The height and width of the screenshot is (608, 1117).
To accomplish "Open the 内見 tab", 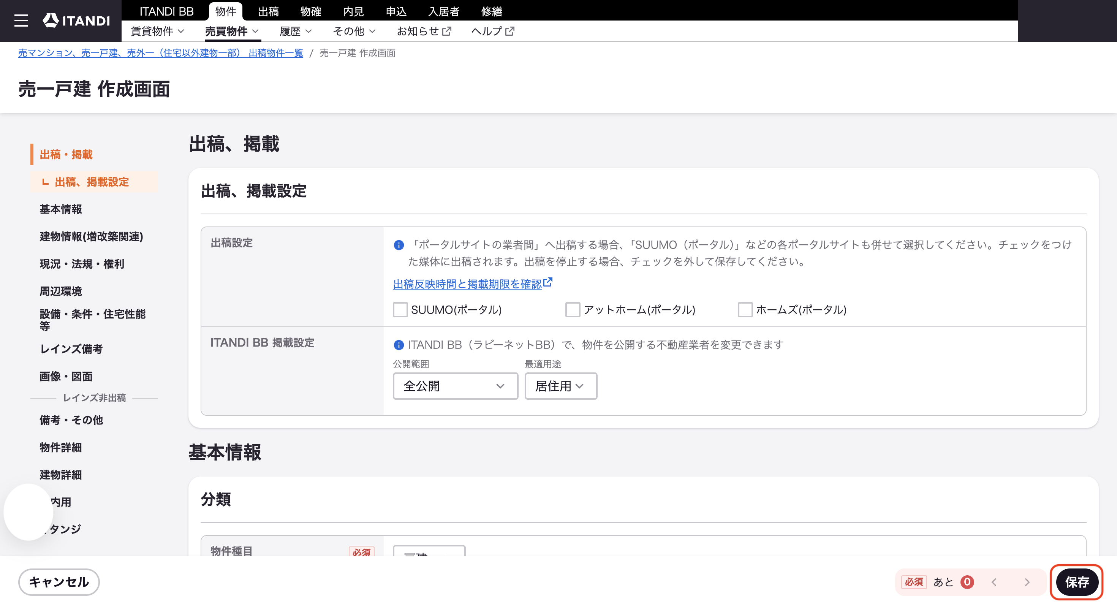I will pyautogui.click(x=353, y=11).
